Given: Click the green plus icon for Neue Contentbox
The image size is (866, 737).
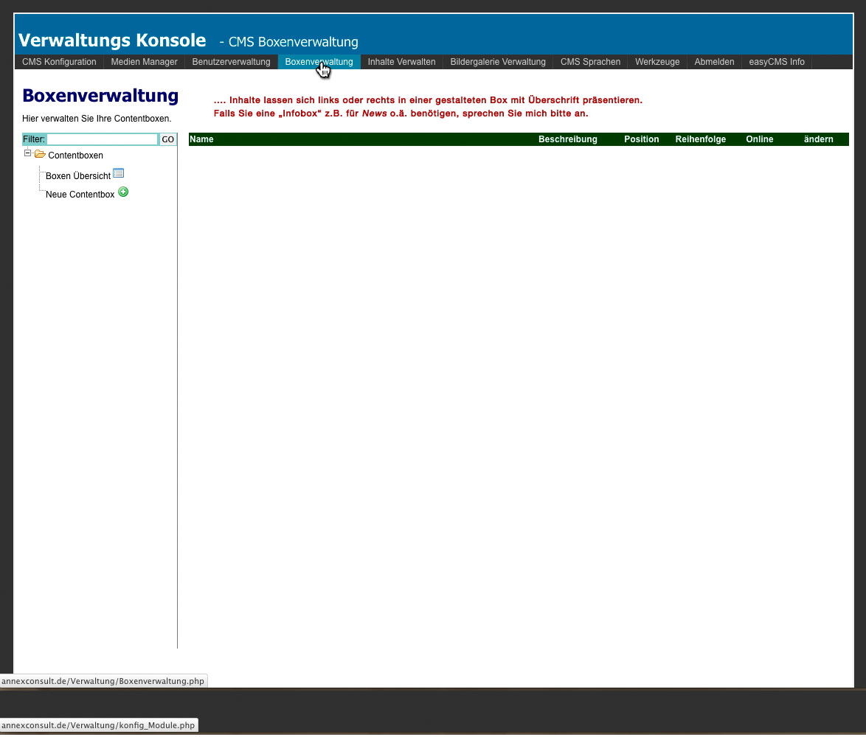Looking at the screenshot, I should [x=123, y=192].
